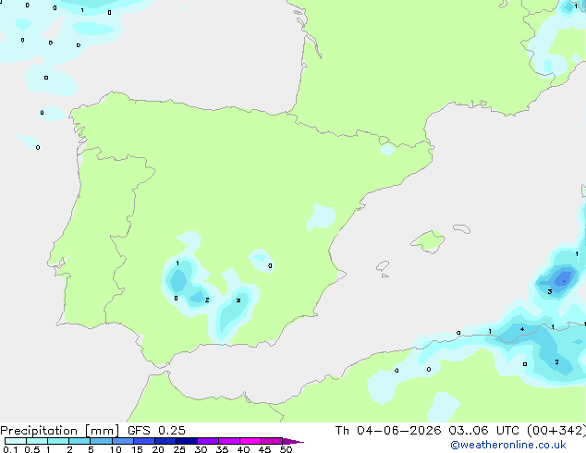
Task: Click the legend value "25"
Action: point(179,449)
